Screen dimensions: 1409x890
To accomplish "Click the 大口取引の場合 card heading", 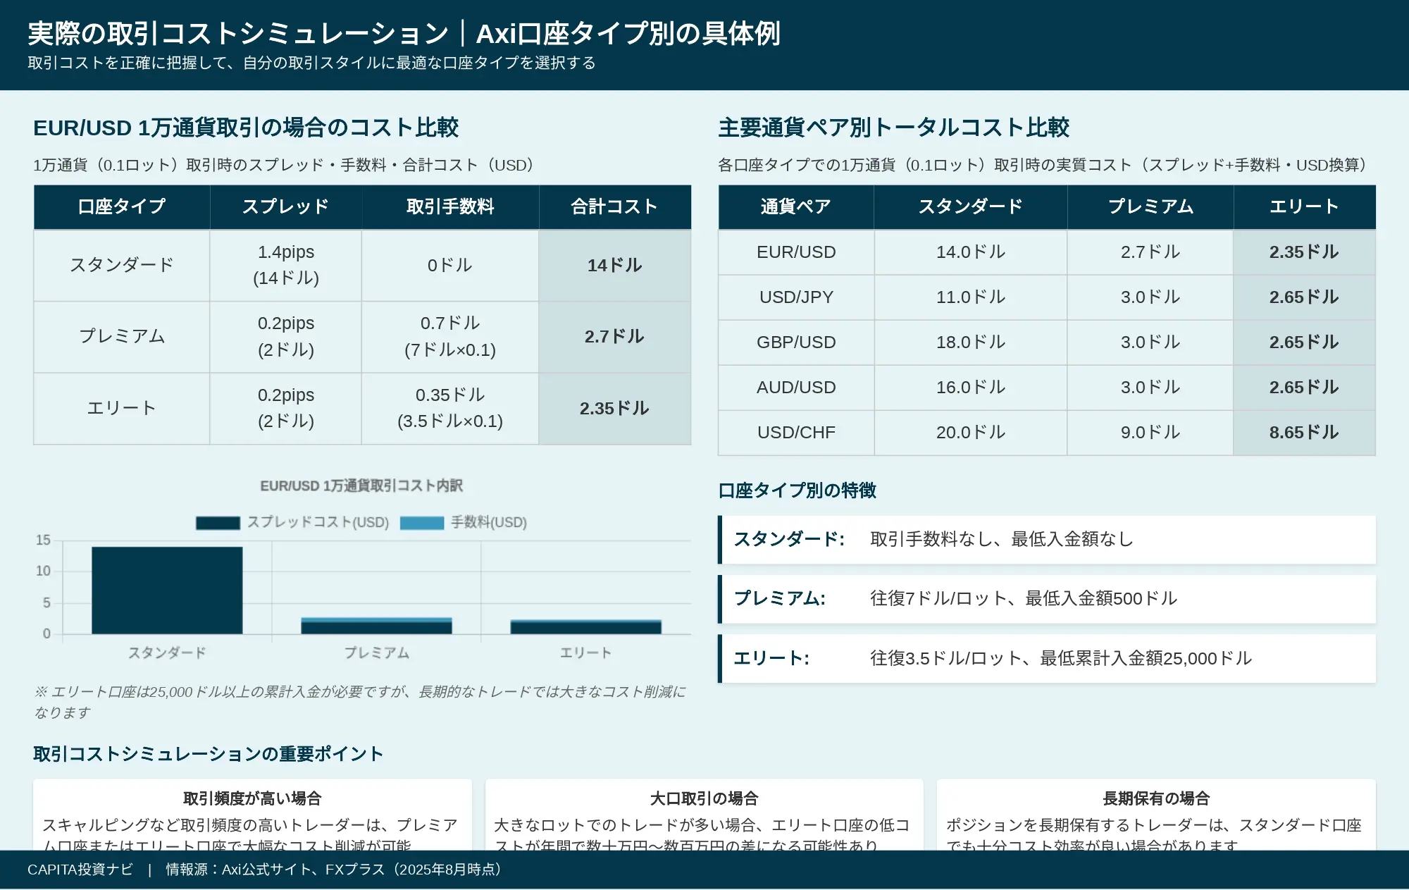I will click(x=704, y=798).
